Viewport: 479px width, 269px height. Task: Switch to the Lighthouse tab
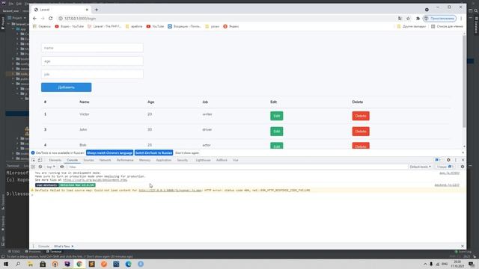[x=203, y=160]
